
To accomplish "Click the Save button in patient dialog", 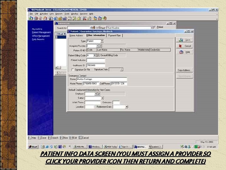I will (185, 40).
